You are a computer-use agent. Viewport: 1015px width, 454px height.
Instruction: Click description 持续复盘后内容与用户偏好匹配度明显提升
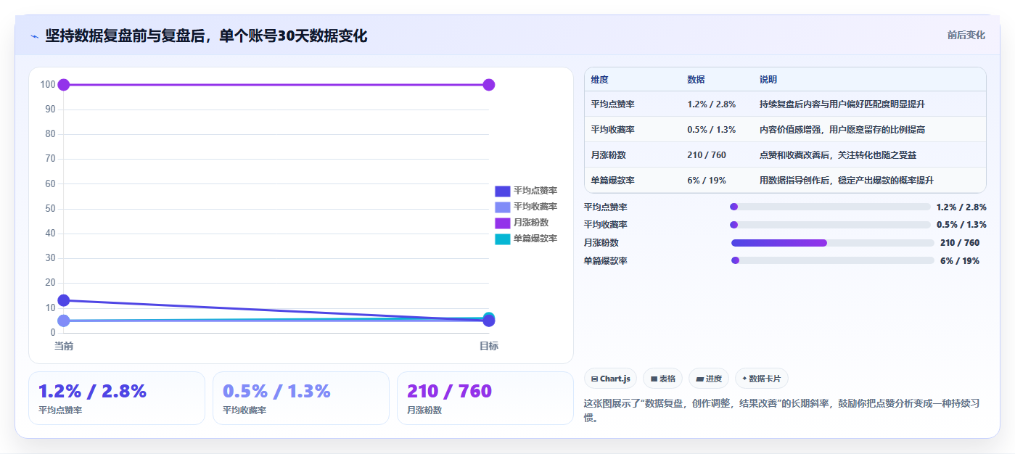tap(842, 104)
